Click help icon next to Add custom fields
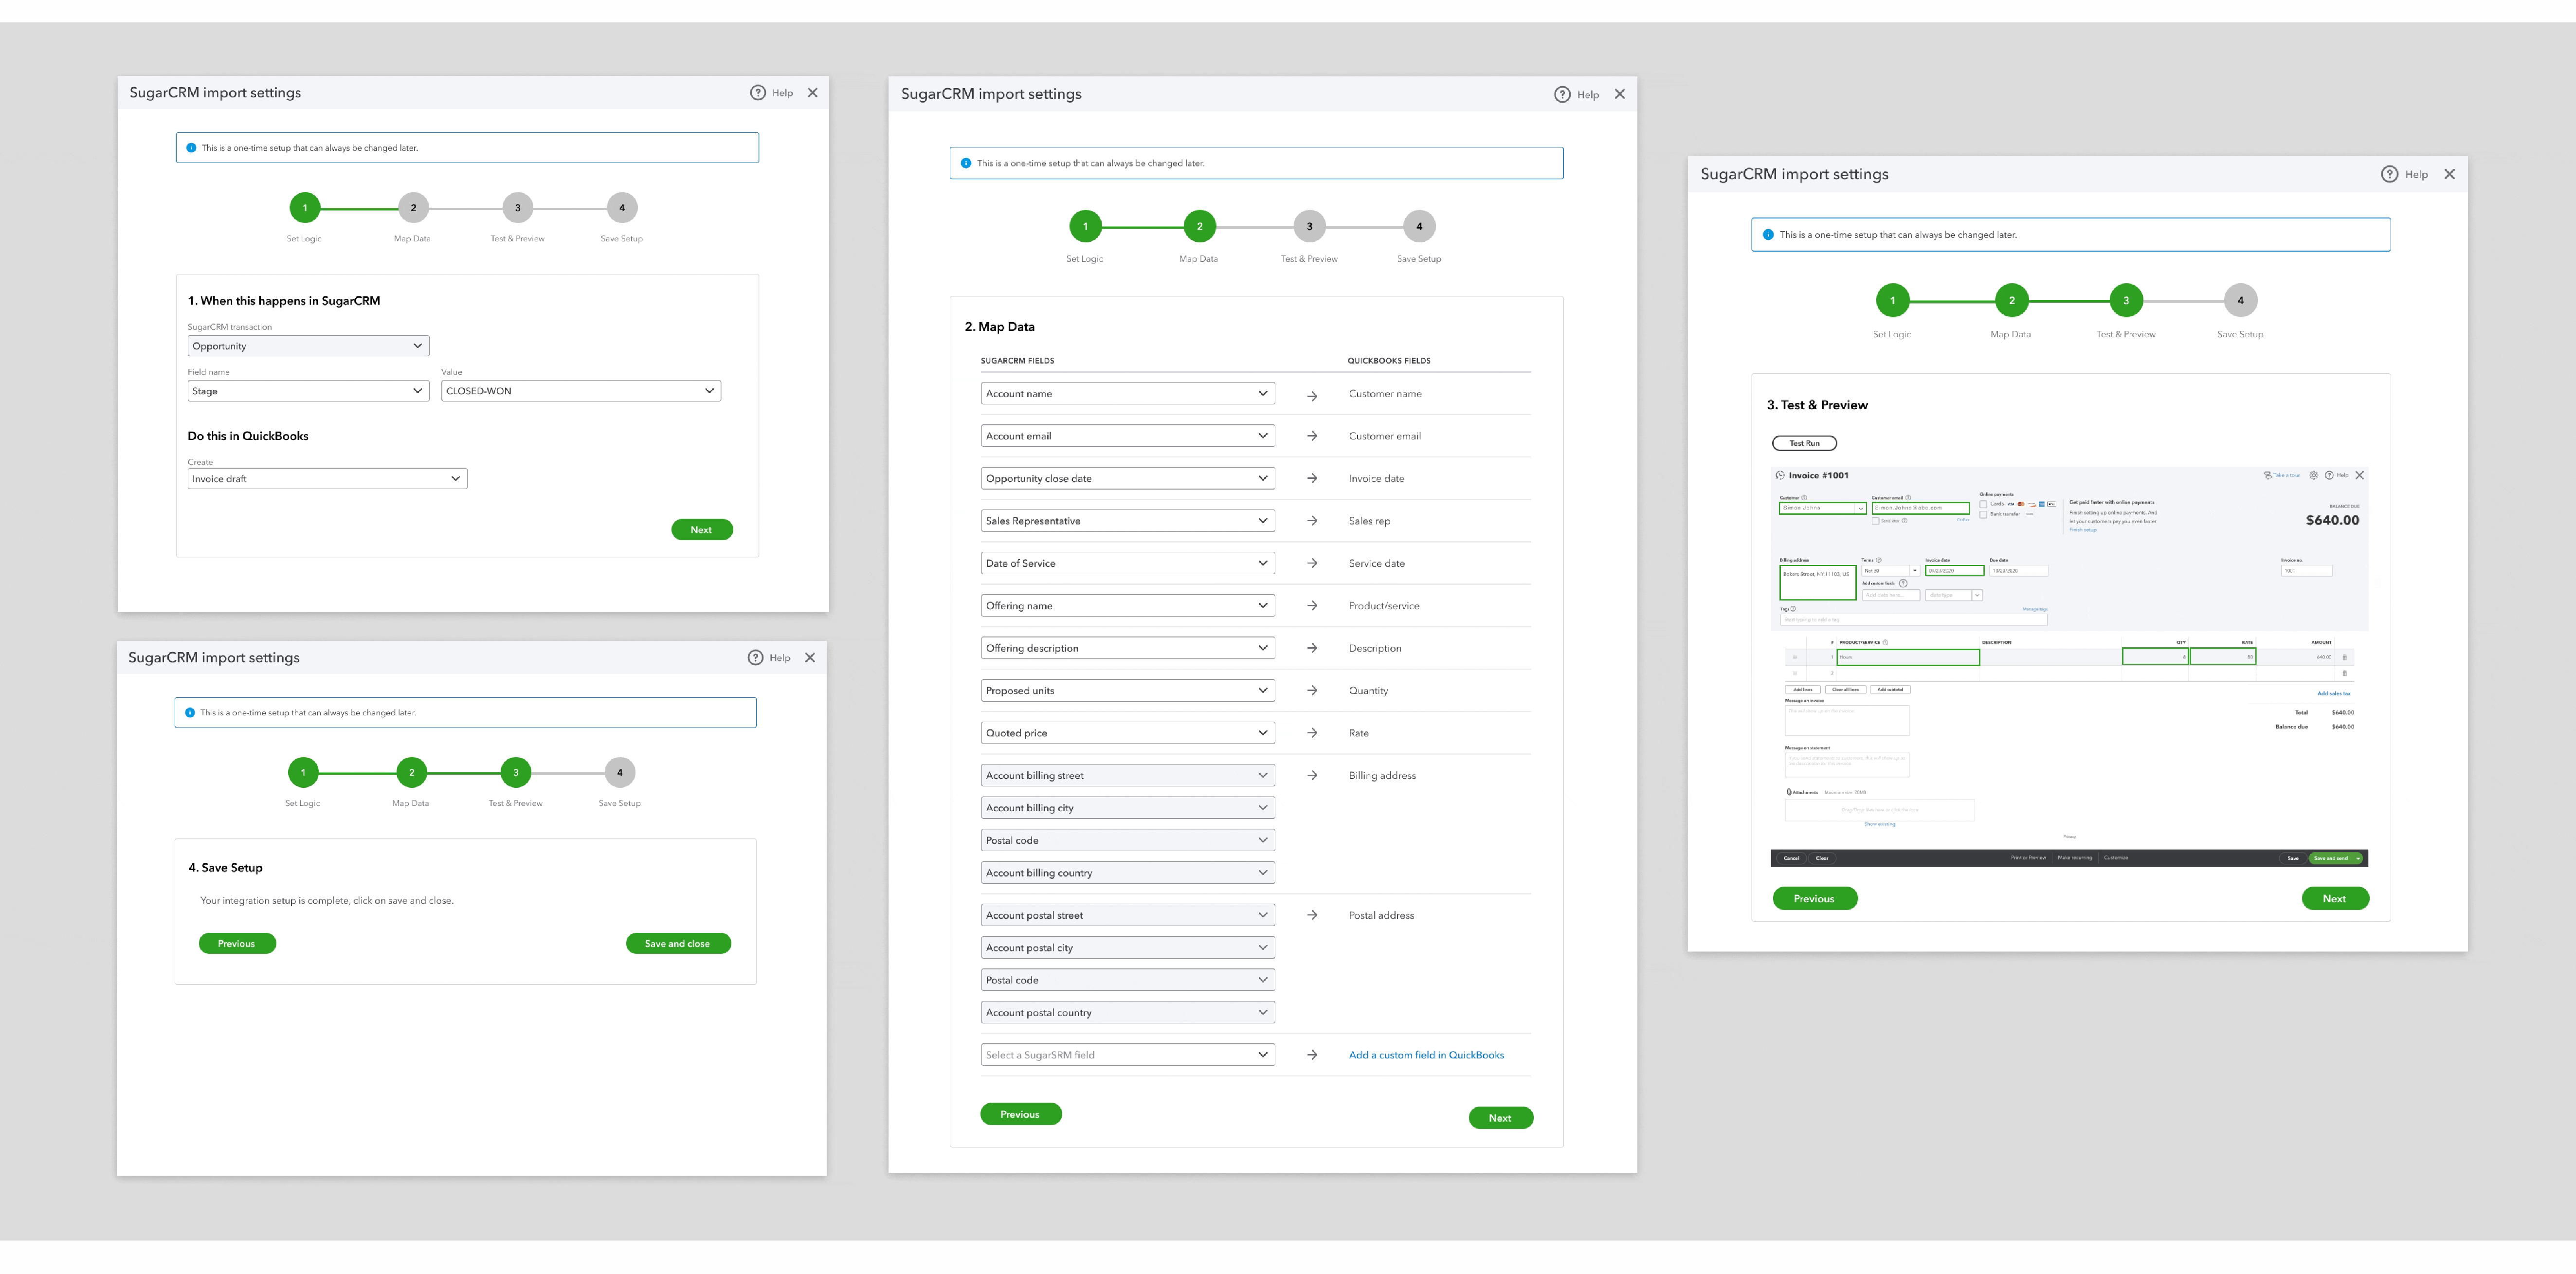Viewport: 2576px width, 1274px height. pos(1903,583)
